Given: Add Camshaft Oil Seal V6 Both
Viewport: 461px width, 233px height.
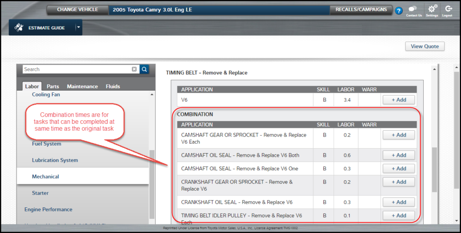Looking at the screenshot, I should coord(398,155).
